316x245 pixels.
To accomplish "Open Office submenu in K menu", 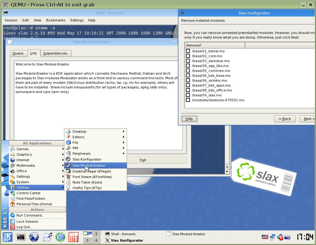I will (37, 171).
